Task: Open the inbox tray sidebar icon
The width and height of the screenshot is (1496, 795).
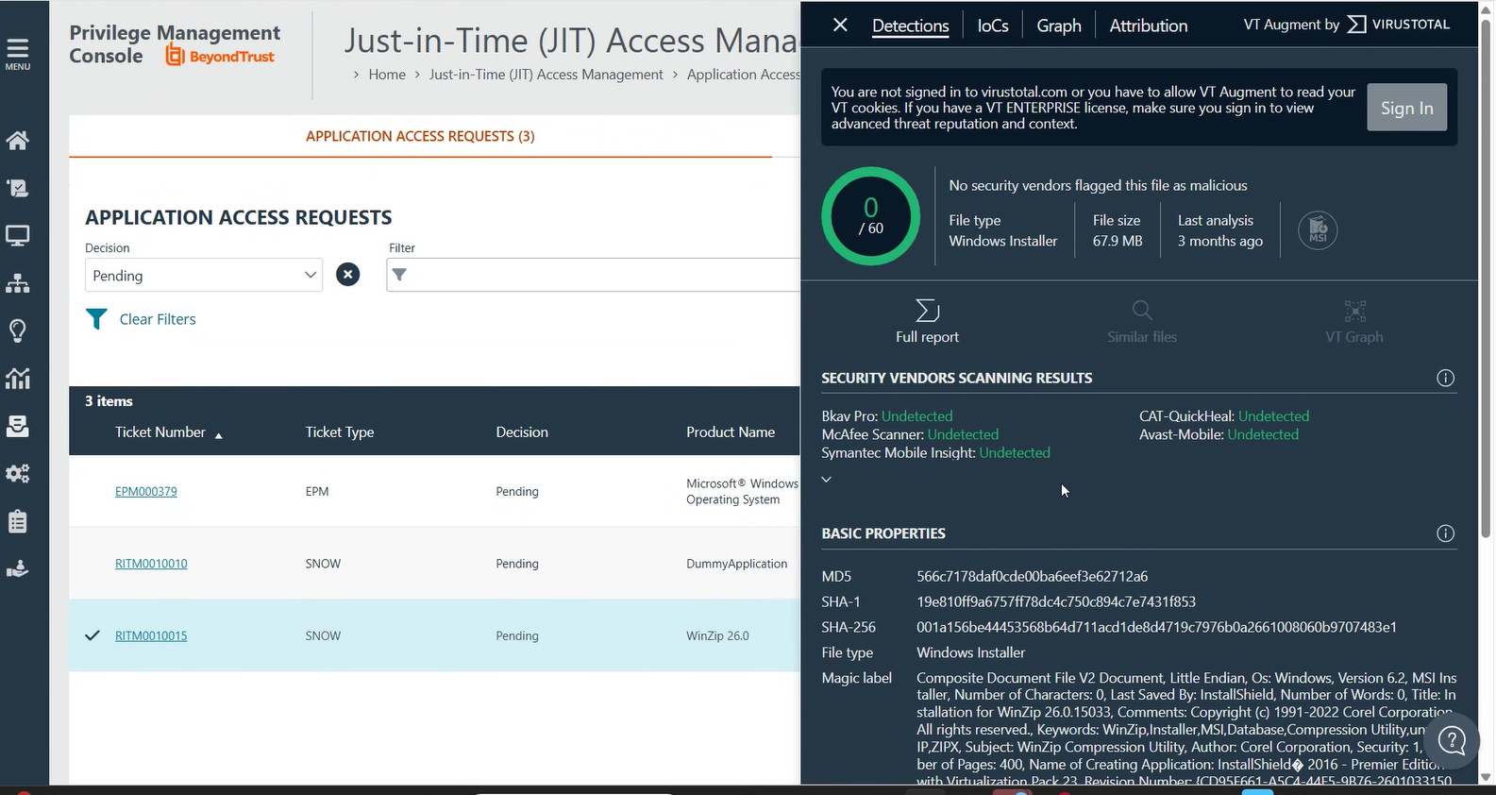Action: point(18,426)
